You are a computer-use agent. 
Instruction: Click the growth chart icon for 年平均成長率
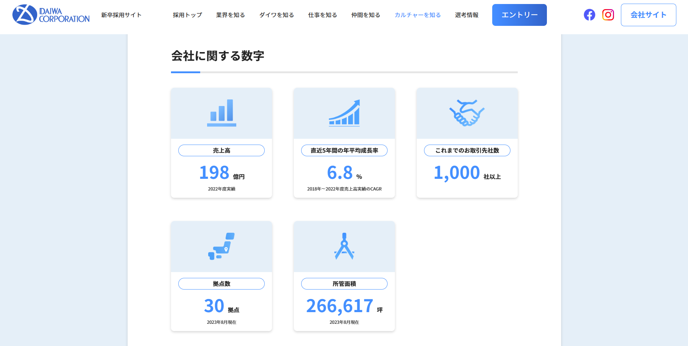tap(344, 113)
